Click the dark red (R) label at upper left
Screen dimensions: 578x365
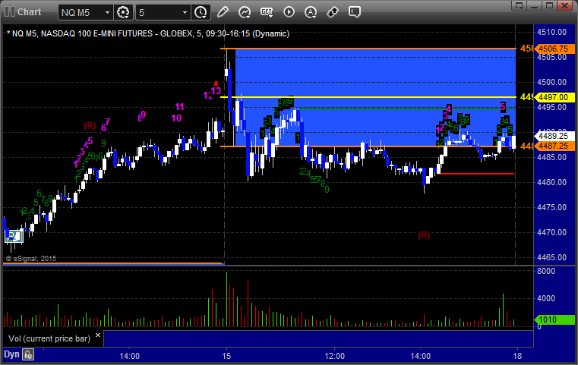[90, 126]
